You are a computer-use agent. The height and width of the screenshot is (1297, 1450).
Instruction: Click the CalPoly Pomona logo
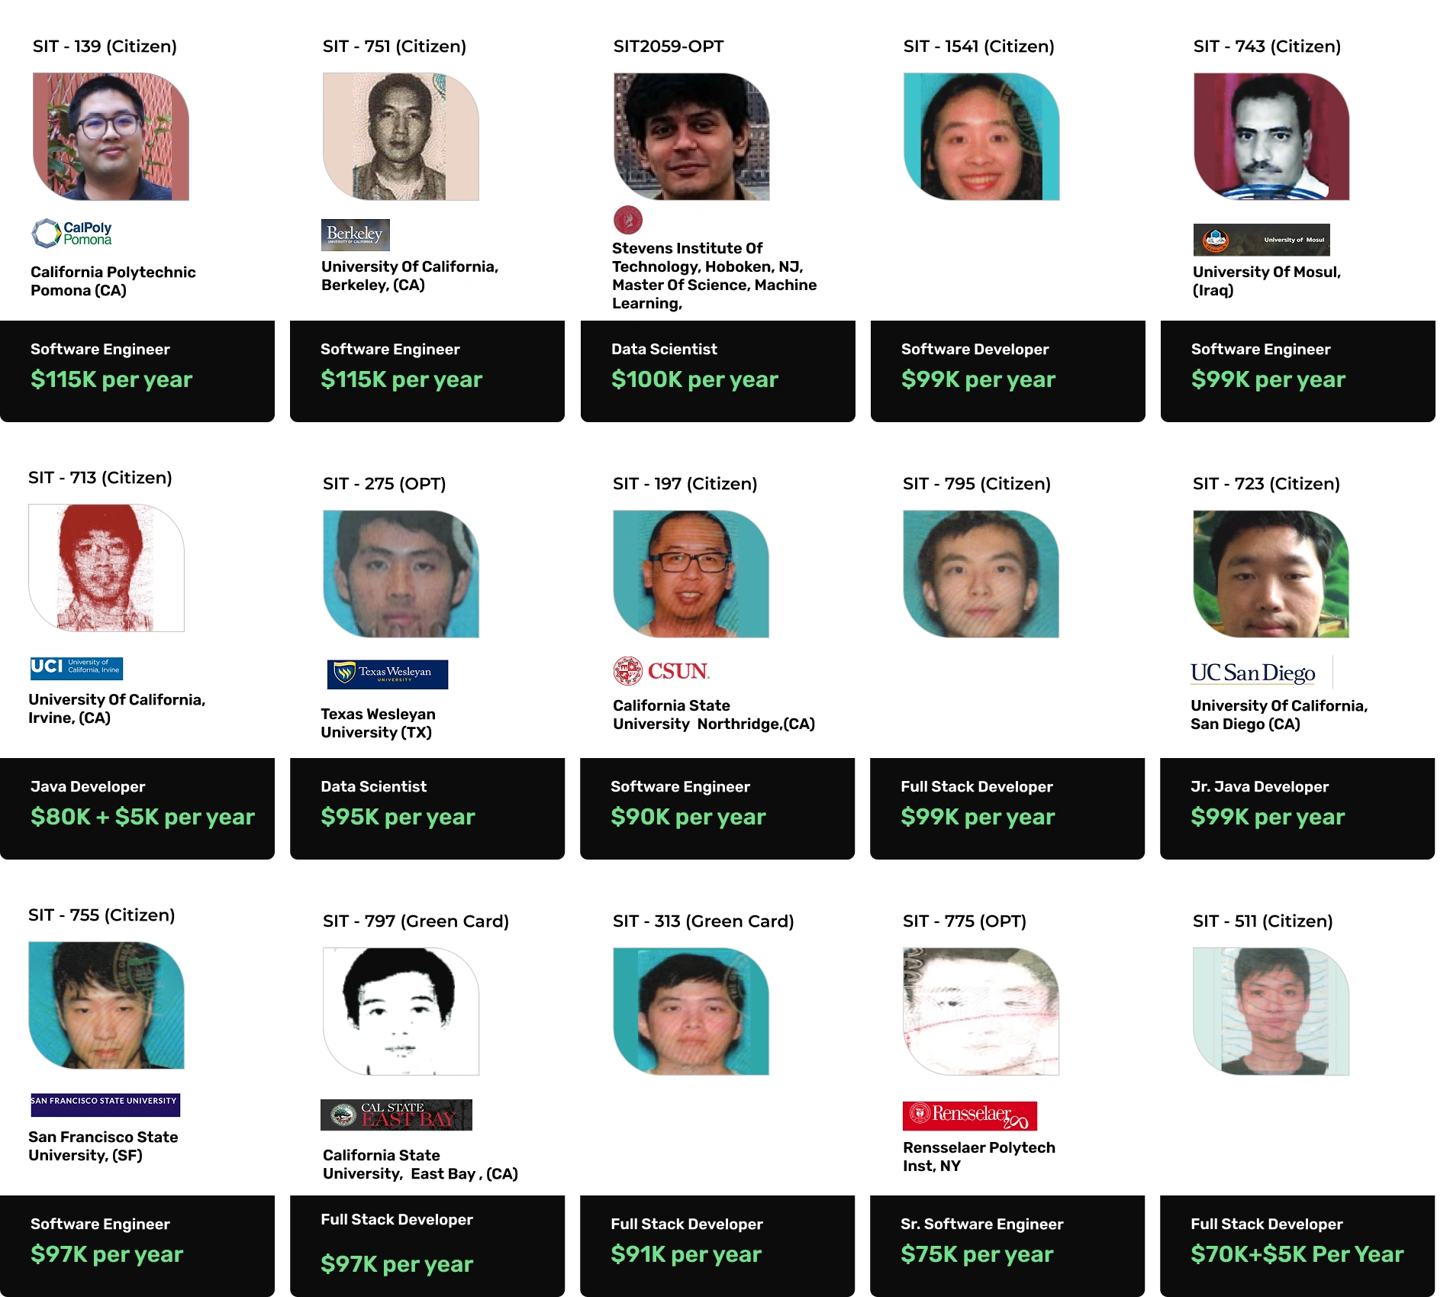click(x=72, y=233)
